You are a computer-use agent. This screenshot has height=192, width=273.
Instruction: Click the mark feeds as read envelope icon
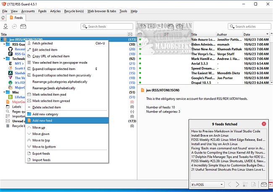(23, 26)
